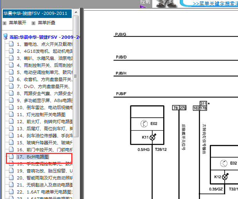Open item 11 灯光控制开关电路图

pos(41,115)
